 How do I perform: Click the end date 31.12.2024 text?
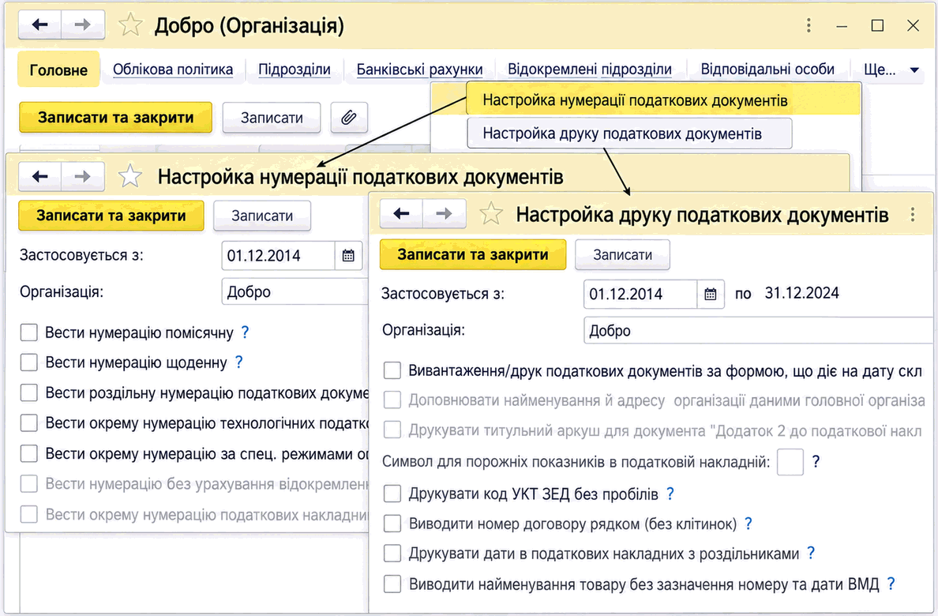coord(801,293)
